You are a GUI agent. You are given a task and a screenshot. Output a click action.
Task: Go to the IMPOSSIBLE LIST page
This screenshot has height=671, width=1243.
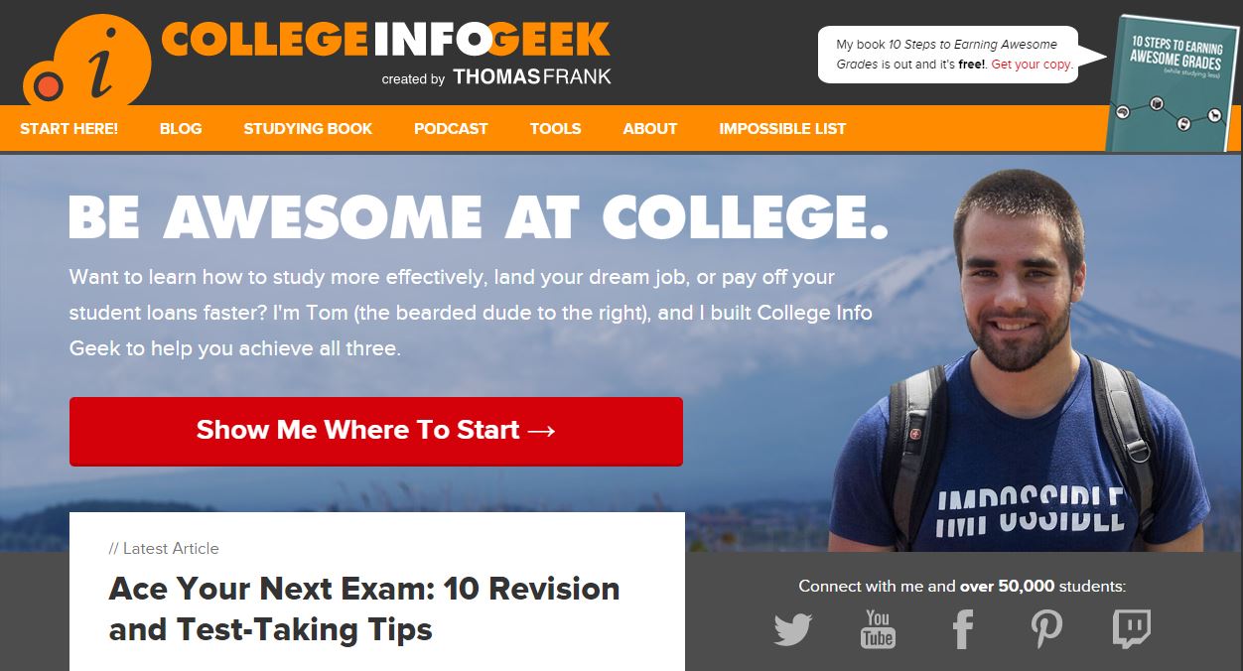coord(782,128)
